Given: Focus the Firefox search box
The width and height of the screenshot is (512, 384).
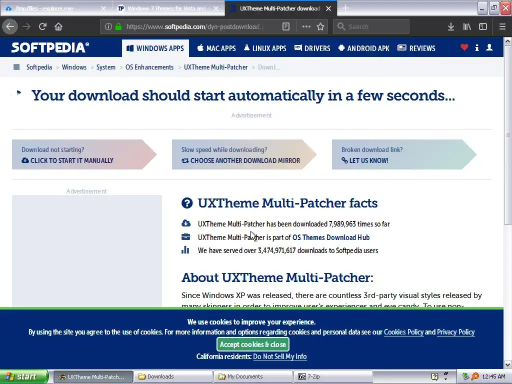Looking at the screenshot, I should (371, 27).
